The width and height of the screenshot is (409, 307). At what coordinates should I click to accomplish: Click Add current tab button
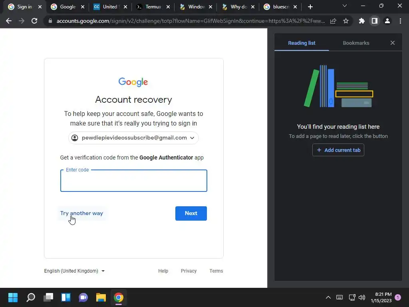click(x=338, y=150)
